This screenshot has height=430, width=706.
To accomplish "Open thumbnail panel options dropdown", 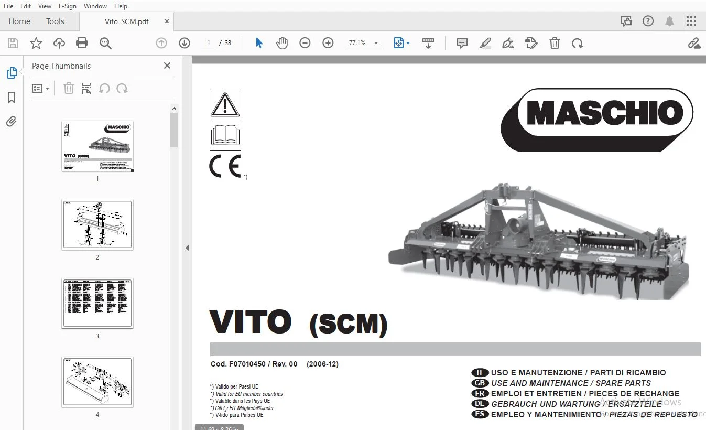I will point(40,89).
